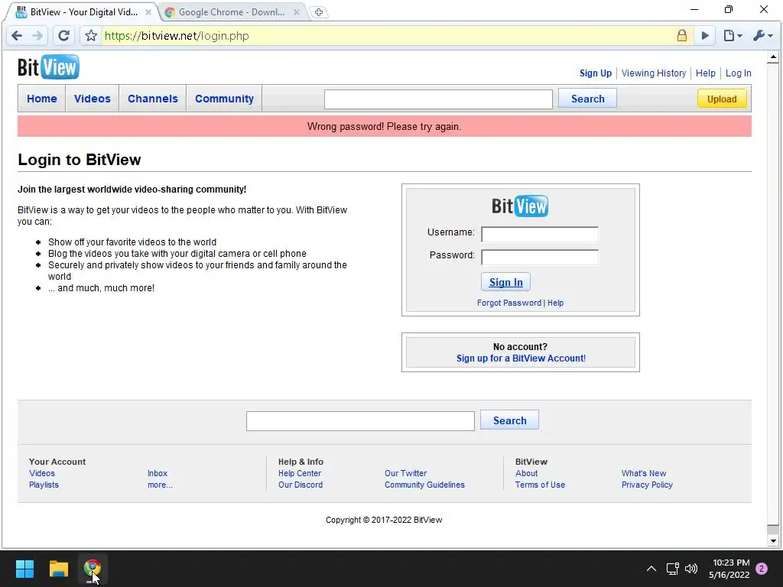
Task: Open the footer About link
Action: (526, 472)
